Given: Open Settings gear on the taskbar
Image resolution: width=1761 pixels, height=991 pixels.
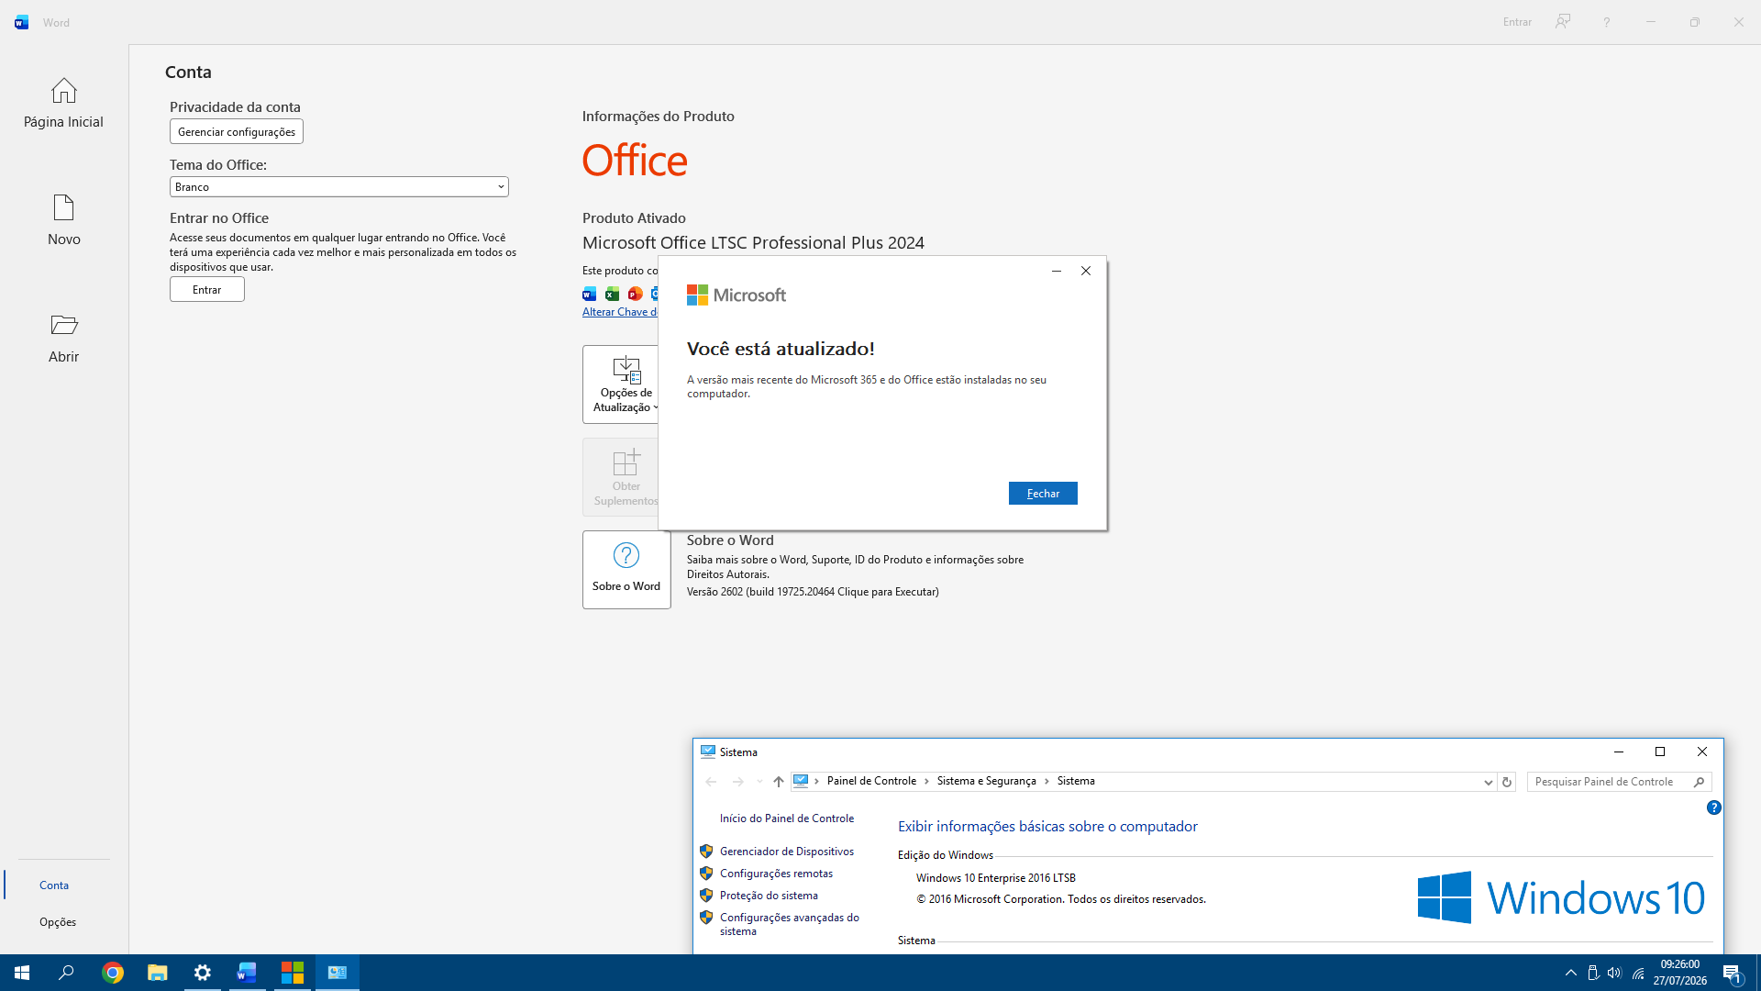Looking at the screenshot, I should (203, 973).
